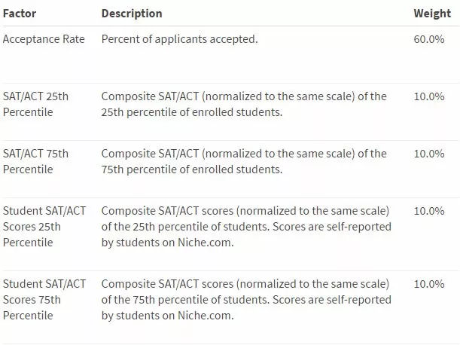Select the Acceptance Rate factor cell
Viewport: 460px width, 345px height.
pyautogui.click(x=44, y=39)
